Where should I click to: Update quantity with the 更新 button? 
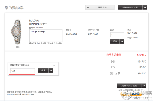click(115, 41)
